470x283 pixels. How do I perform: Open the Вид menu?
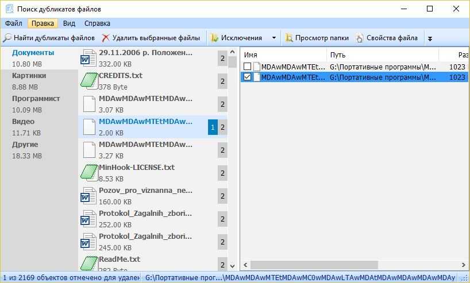[x=69, y=24]
